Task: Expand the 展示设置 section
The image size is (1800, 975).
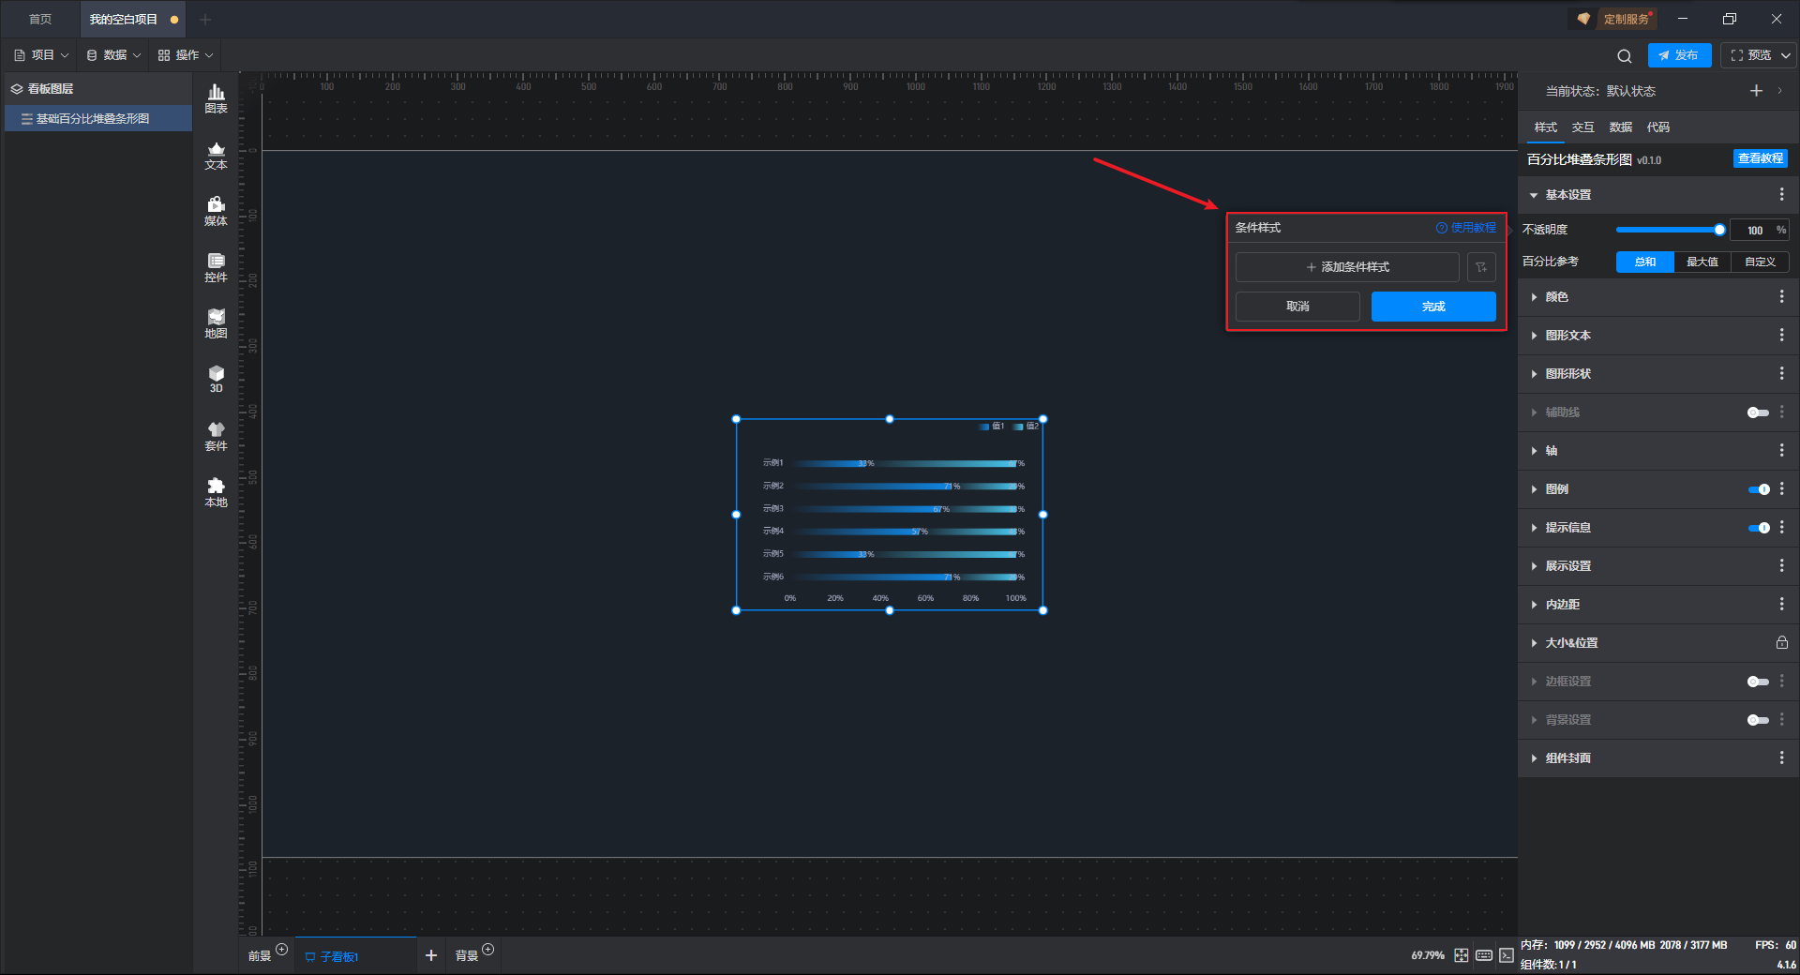Action: 1534,566
